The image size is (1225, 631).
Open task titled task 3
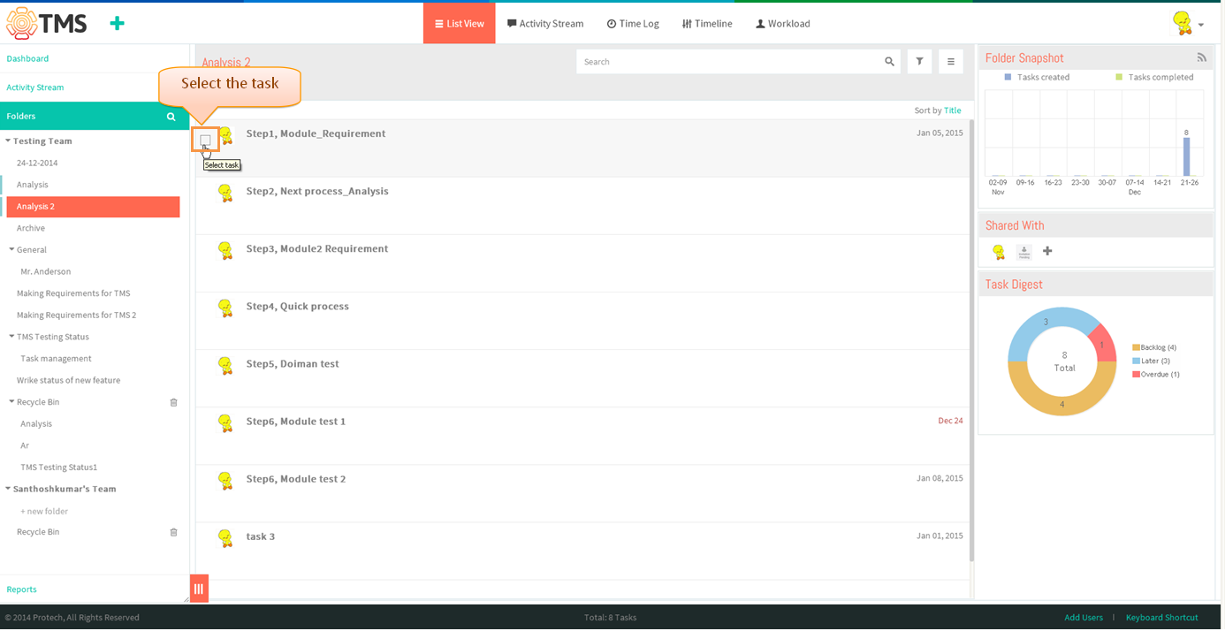coord(261,536)
